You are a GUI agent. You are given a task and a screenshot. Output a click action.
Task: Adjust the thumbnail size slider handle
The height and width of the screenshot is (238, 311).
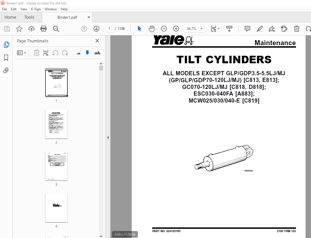pos(88,53)
